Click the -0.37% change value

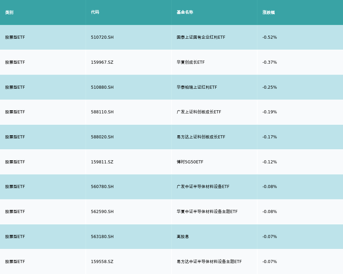pyautogui.click(x=270, y=62)
